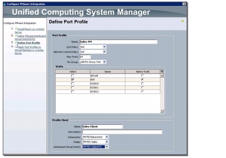Click the Cisco icon in the title bar
Screen dimensions: 226x158
coord(5,4)
